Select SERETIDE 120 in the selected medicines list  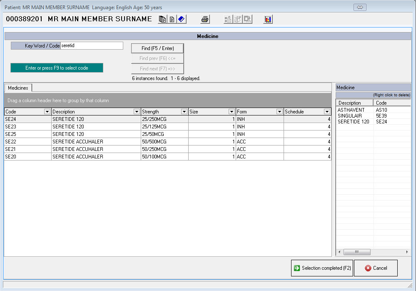354,122
